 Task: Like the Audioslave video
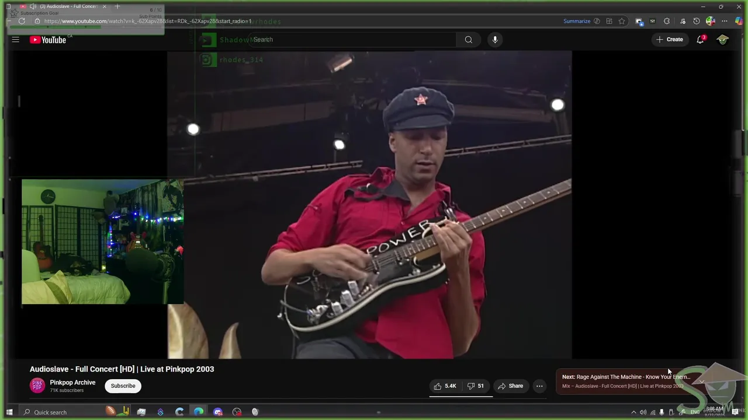point(445,386)
